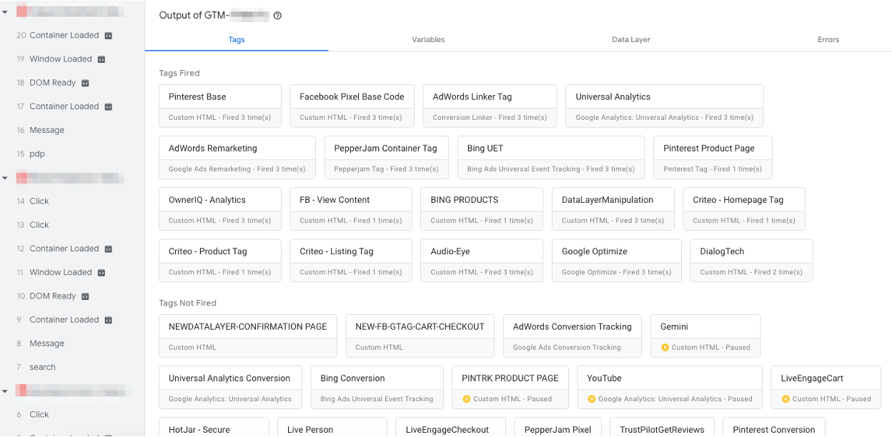
Task: Open the AdWords Remarketing tag card
Action: tap(237, 158)
